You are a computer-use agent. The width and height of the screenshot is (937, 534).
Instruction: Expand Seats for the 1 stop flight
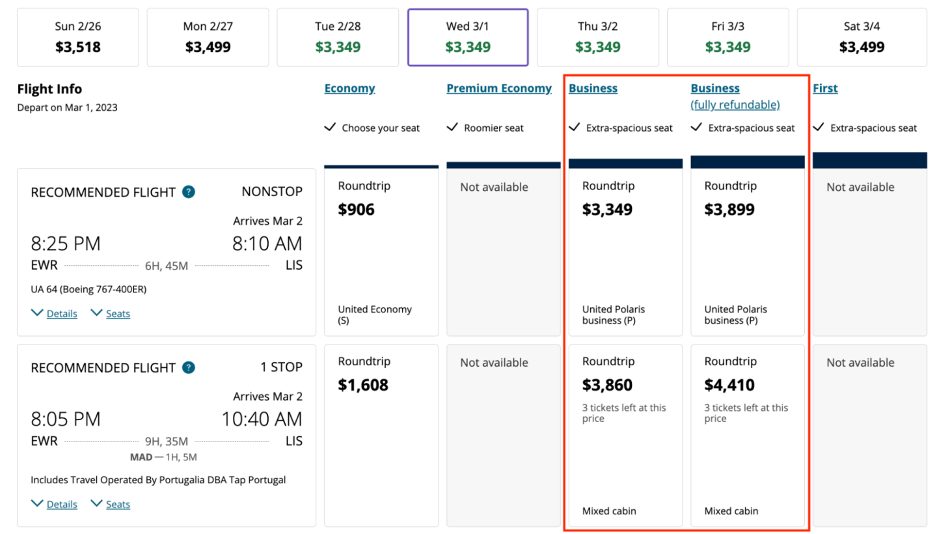(117, 505)
